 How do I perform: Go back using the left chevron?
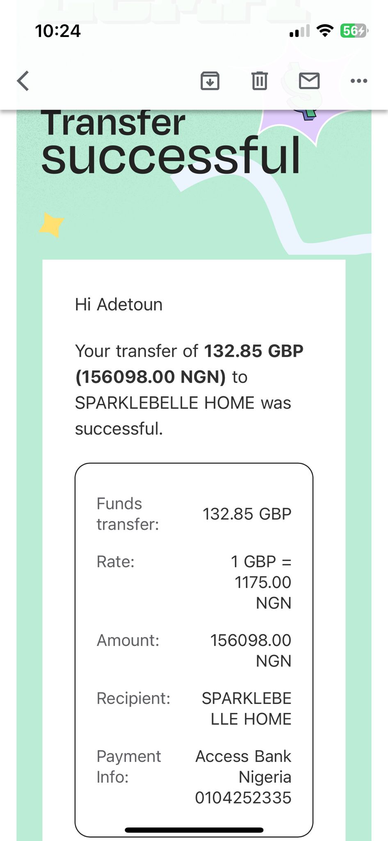click(x=23, y=80)
